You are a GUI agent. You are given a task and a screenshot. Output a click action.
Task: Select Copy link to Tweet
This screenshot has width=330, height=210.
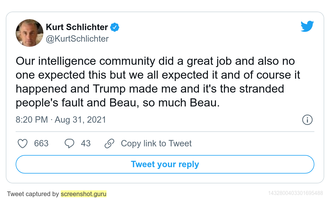click(156, 143)
